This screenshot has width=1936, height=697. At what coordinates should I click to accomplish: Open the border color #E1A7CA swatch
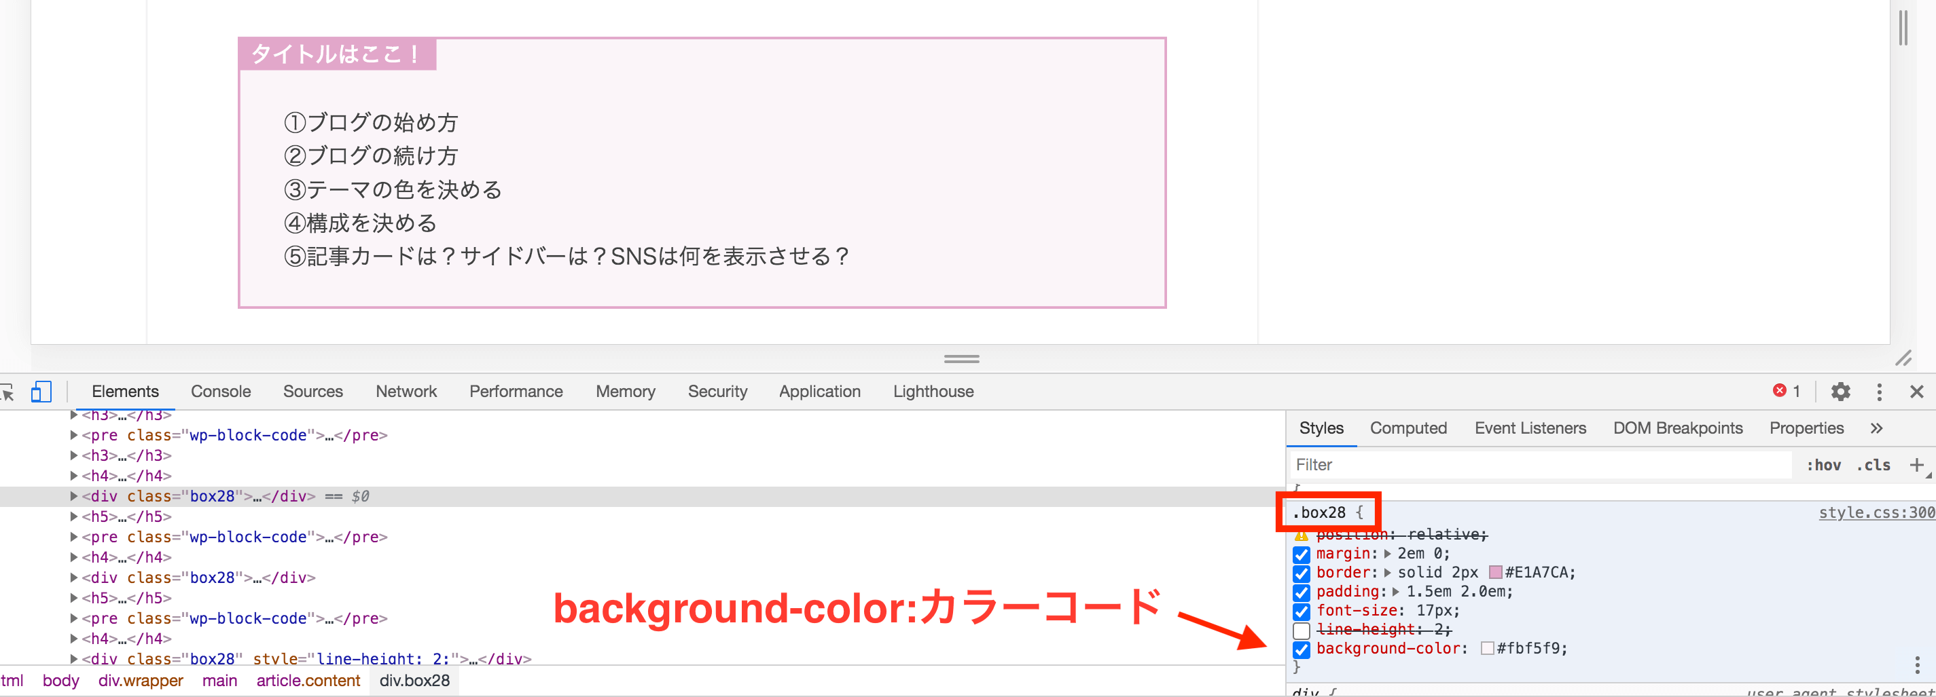(x=1495, y=572)
